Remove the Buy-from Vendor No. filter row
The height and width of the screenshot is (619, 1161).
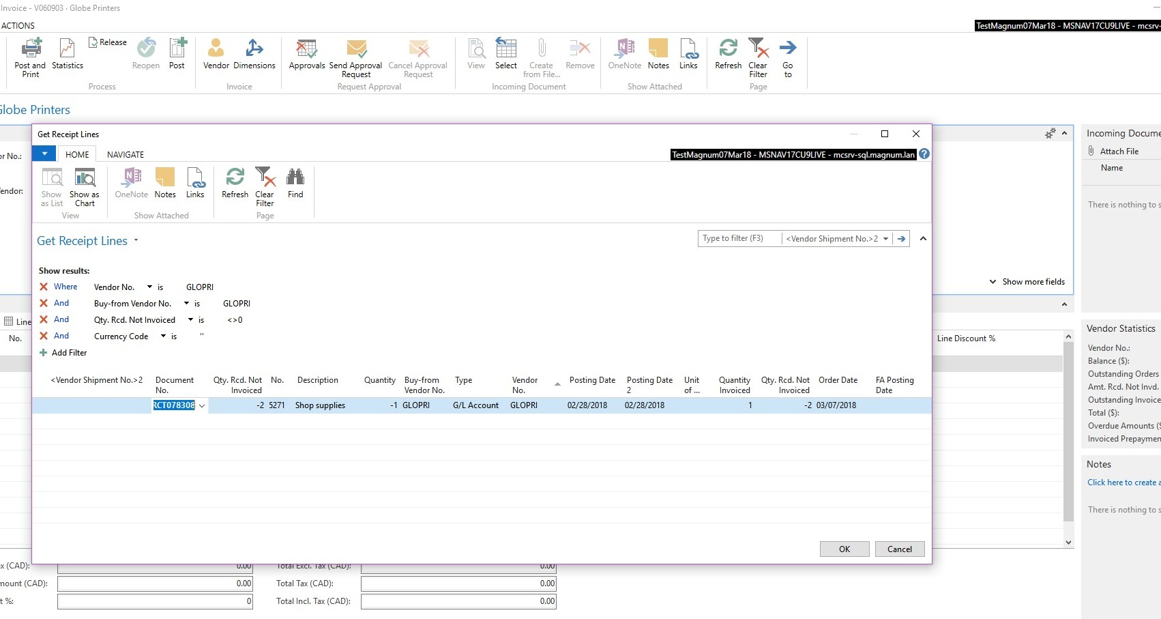pos(44,303)
